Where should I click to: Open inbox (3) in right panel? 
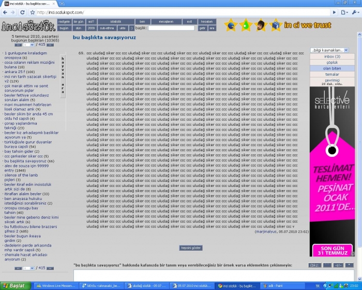click(332, 56)
